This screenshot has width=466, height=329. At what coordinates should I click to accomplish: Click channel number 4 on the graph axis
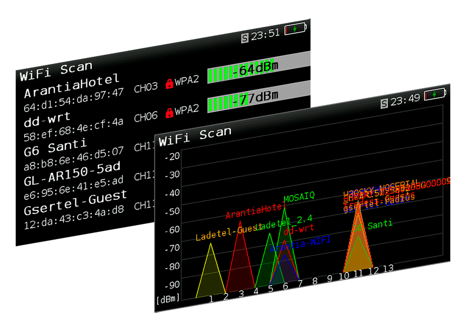click(x=256, y=291)
